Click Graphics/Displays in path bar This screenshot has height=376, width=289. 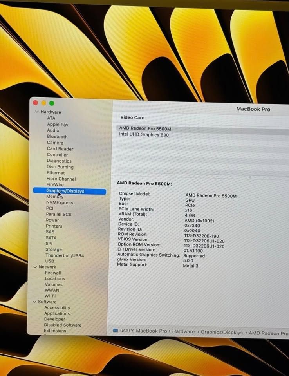tap(222, 333)
